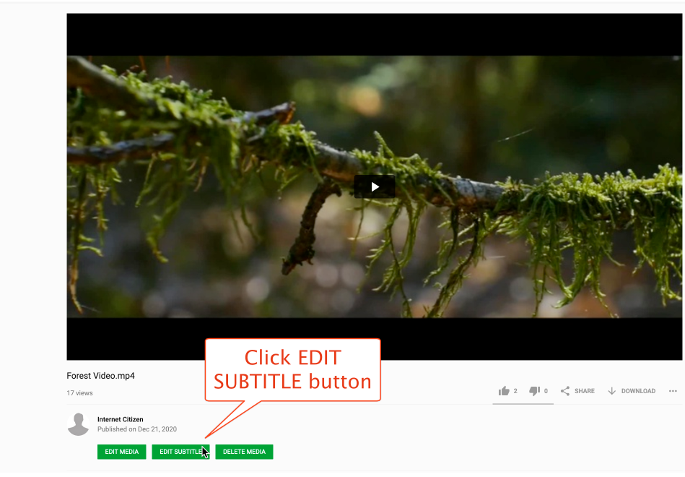Click the download arrow icon
Viewport: 685px width, 477px height.
[x=611, y=391]
